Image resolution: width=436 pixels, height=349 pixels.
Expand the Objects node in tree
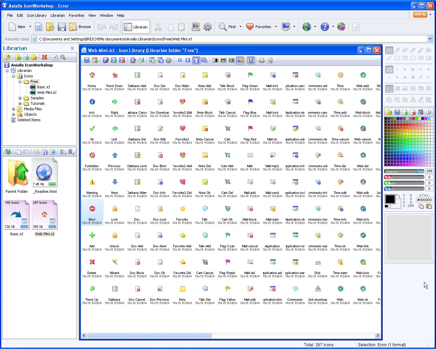(x=13, y=114)
